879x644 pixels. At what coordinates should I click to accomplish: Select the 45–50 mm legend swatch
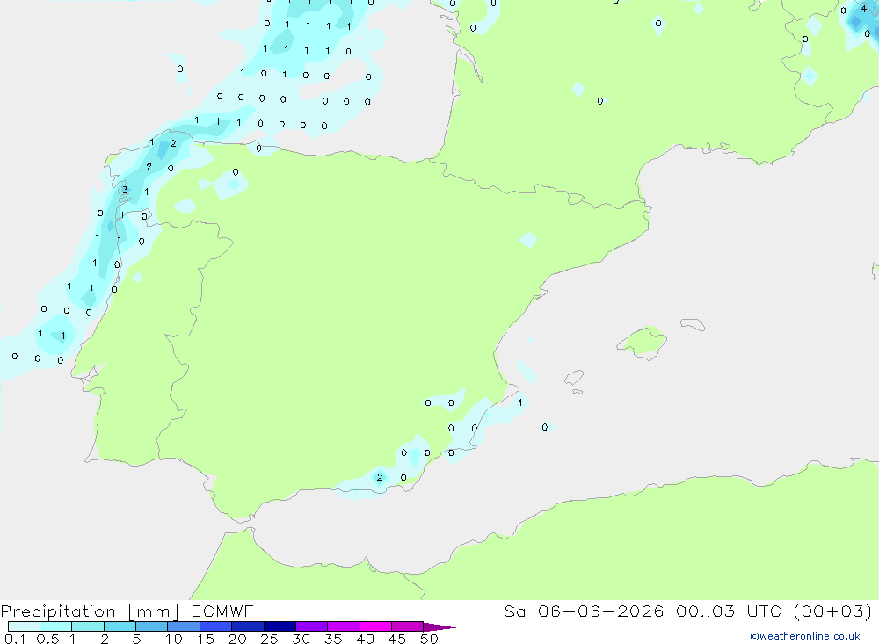[408, 626]
